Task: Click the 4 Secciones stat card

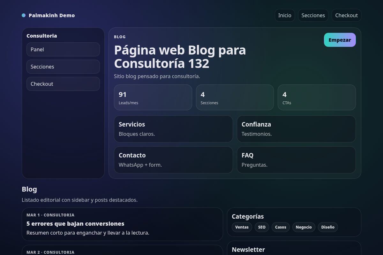Action: coord(235,97)
